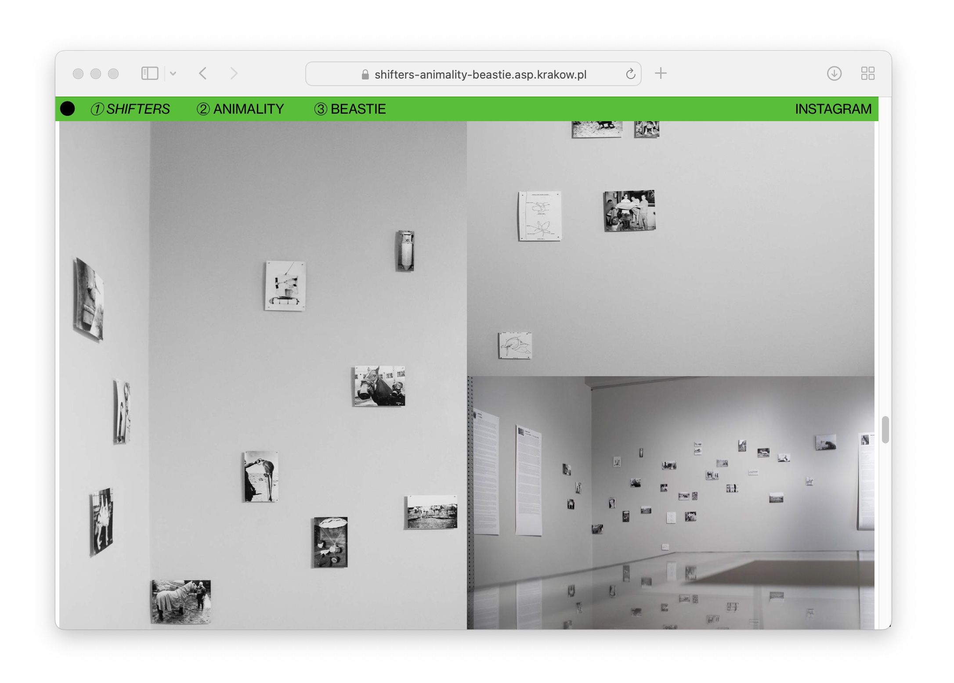Click the address bar URL field
This screenshot has width=954, height=683.
click(x=480, y=75)
